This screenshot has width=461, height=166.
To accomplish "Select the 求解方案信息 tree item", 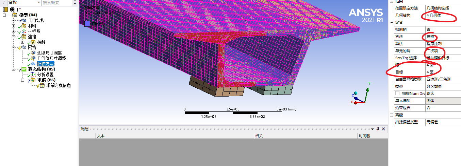I will point(59,85).
